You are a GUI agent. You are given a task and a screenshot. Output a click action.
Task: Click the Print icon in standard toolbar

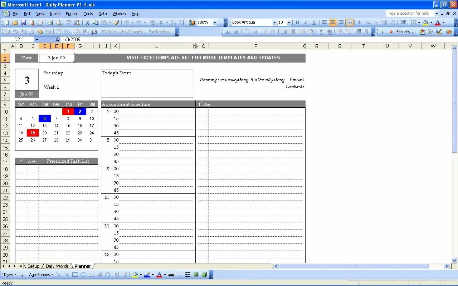[x=50, y=23]
